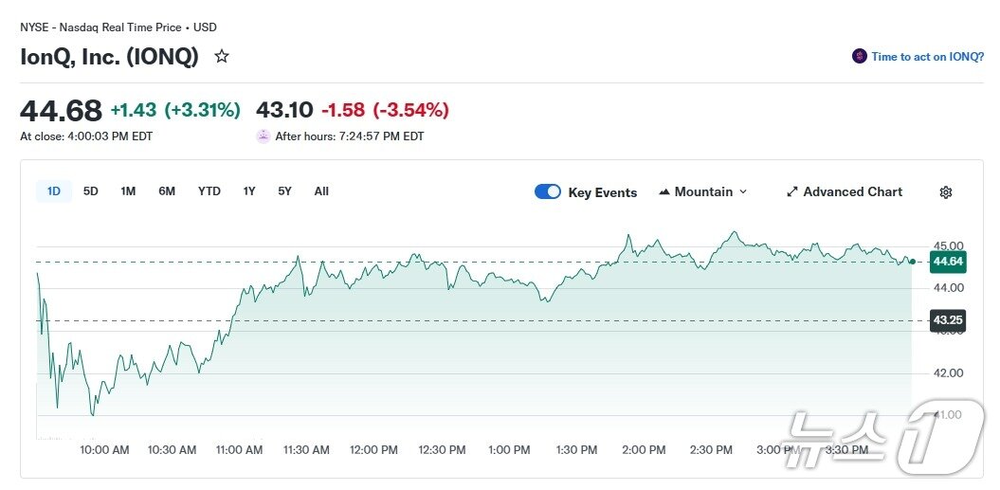Image resolution: width=1000 pixels, height=490 pixels.
Task: Click the Advanced Chart expand arrows icon
Action: pyautogui.click(x=792, y=192)
